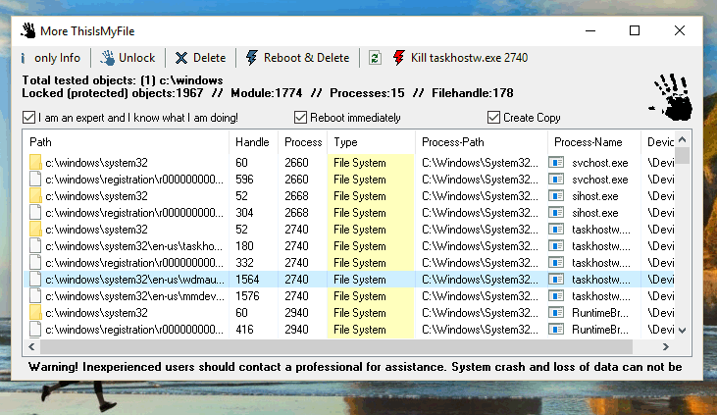Click the hand icon in title bar
Image resolution: width=717 pixels, height=415 pixels.
point(28,30)
